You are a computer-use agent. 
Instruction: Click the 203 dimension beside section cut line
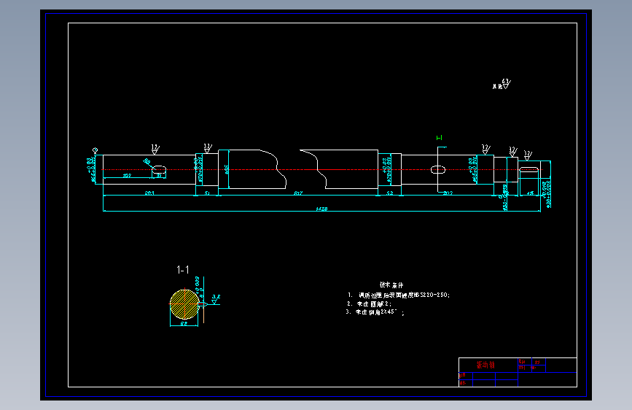click(448, 193)
